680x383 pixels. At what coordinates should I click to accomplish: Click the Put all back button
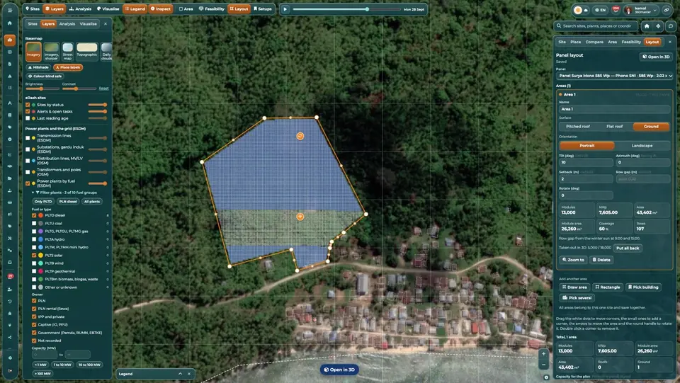[x=628, y=248]
